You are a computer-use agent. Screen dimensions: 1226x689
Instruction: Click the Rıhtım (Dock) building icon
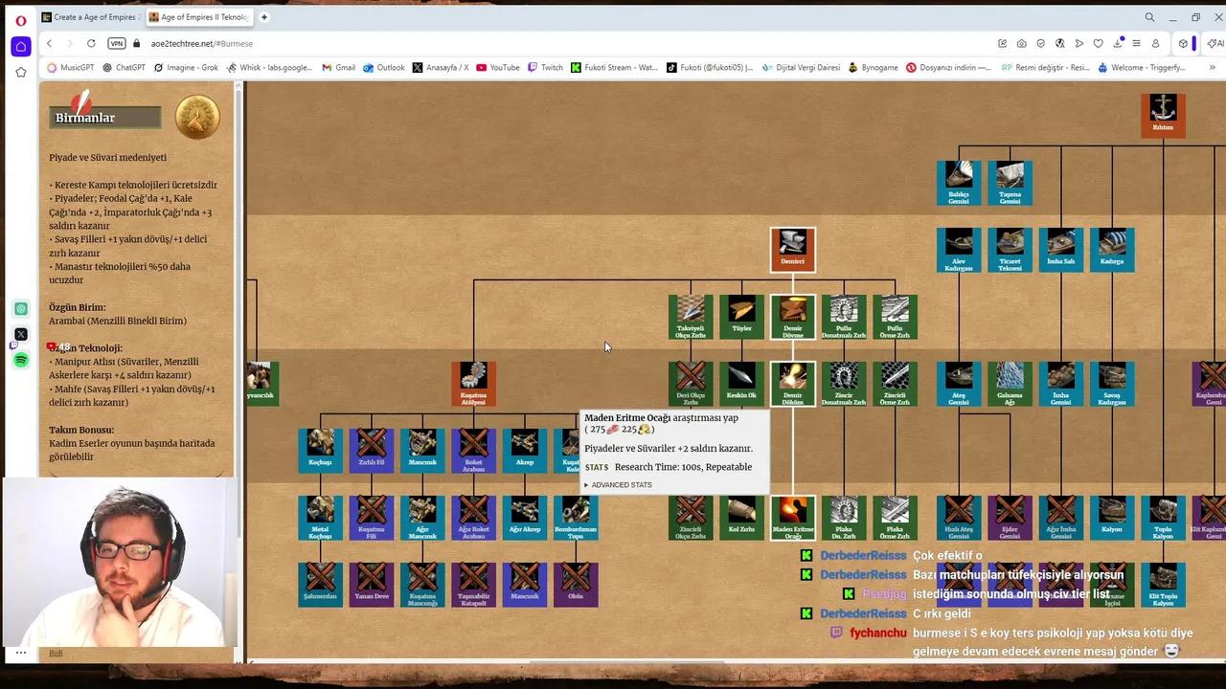(x=1163, y=116)
